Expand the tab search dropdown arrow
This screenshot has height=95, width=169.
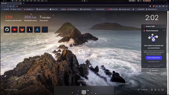click(167, 3)
